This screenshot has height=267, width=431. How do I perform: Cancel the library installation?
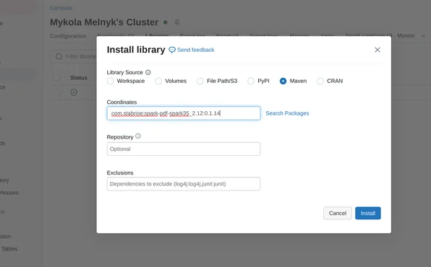[338, 213]
